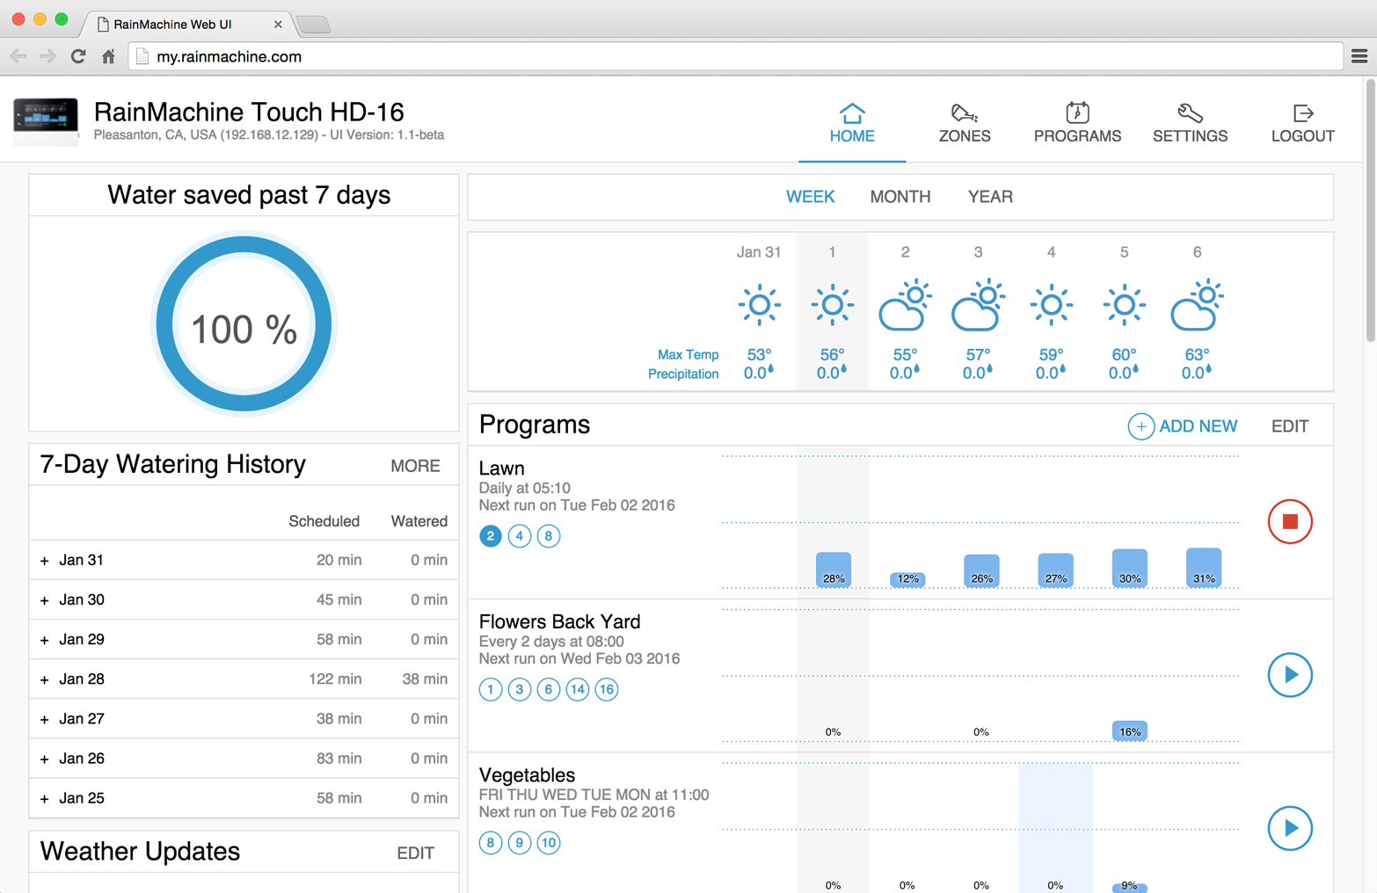This screenshot has width=1377, height=893.
Task: Start the Flowers Back Yard program
Action: pyautogui.click(x=1290, y=675)
